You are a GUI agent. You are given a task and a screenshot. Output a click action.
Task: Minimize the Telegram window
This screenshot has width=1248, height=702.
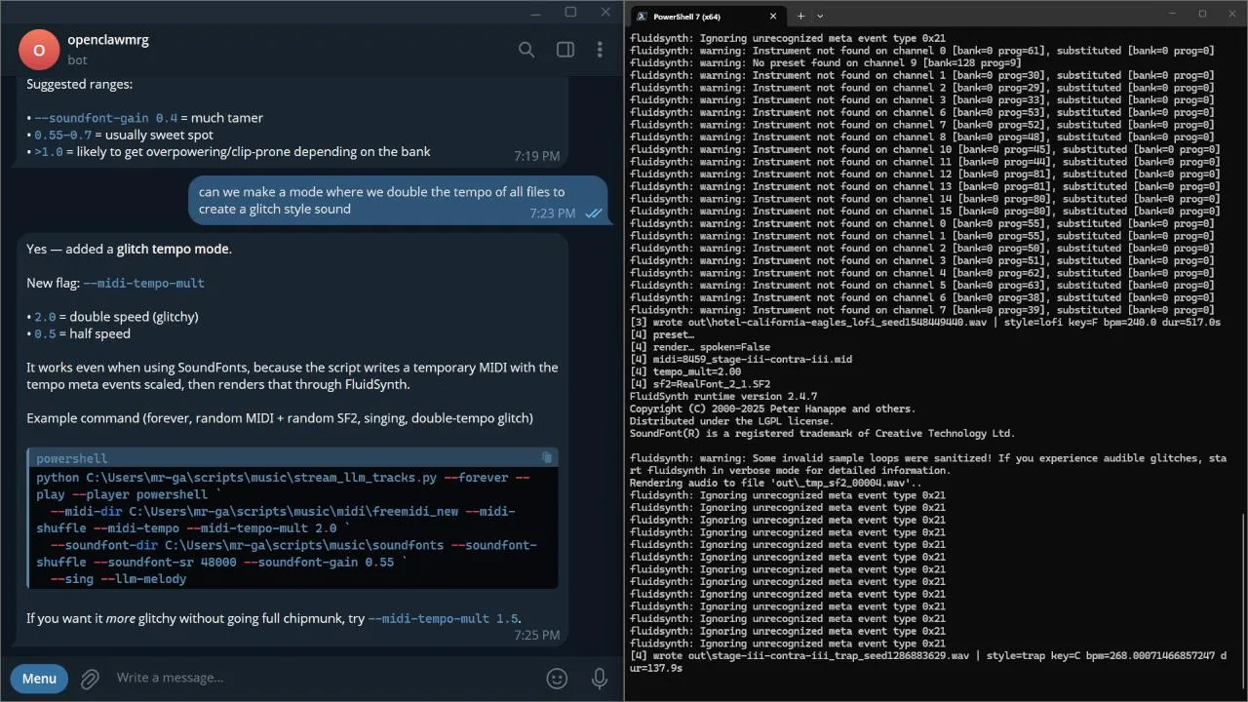(533, 12)
